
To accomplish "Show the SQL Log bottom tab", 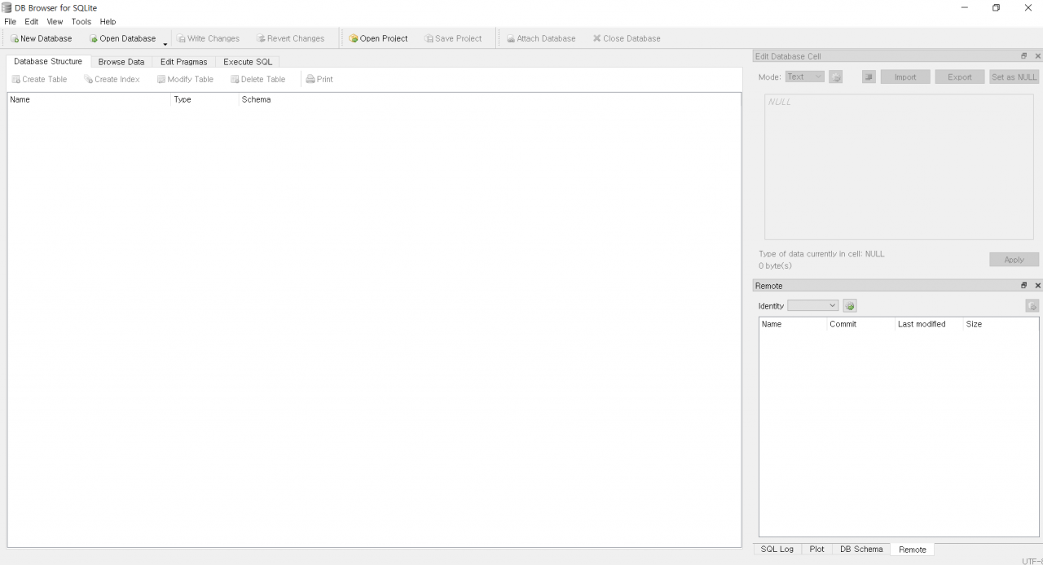I will point(777,550).
